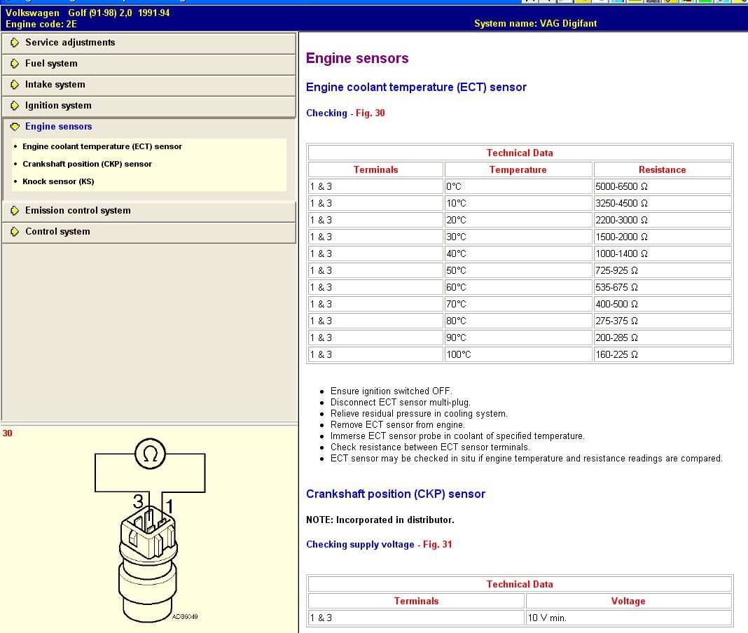Click the '0°C' temperature cell
Image resolution: width=748 pixels, height=633 pixels.
518,186
